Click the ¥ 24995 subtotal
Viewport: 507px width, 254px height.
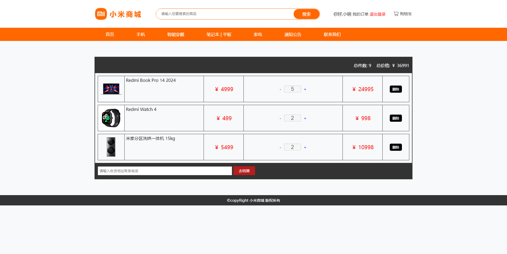pos(363,89)
